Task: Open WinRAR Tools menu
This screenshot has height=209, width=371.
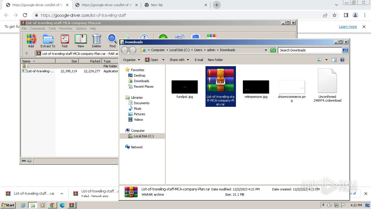Action: pos(52,28)
